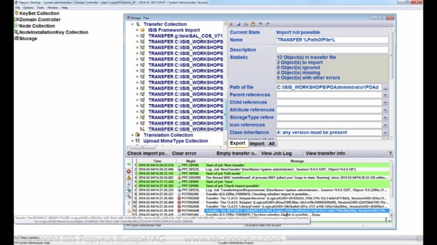437x245 pixels.
Task: Click the NodeInstallationKey Collection icon
Action: pyautogui.click(x=16, y=32)
